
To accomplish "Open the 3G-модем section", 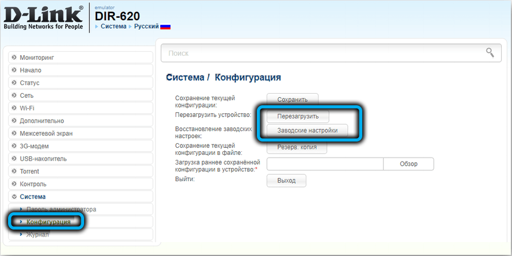I will click(34, 146).
